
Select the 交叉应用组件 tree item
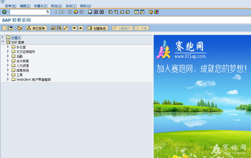(x=26, y=52)
